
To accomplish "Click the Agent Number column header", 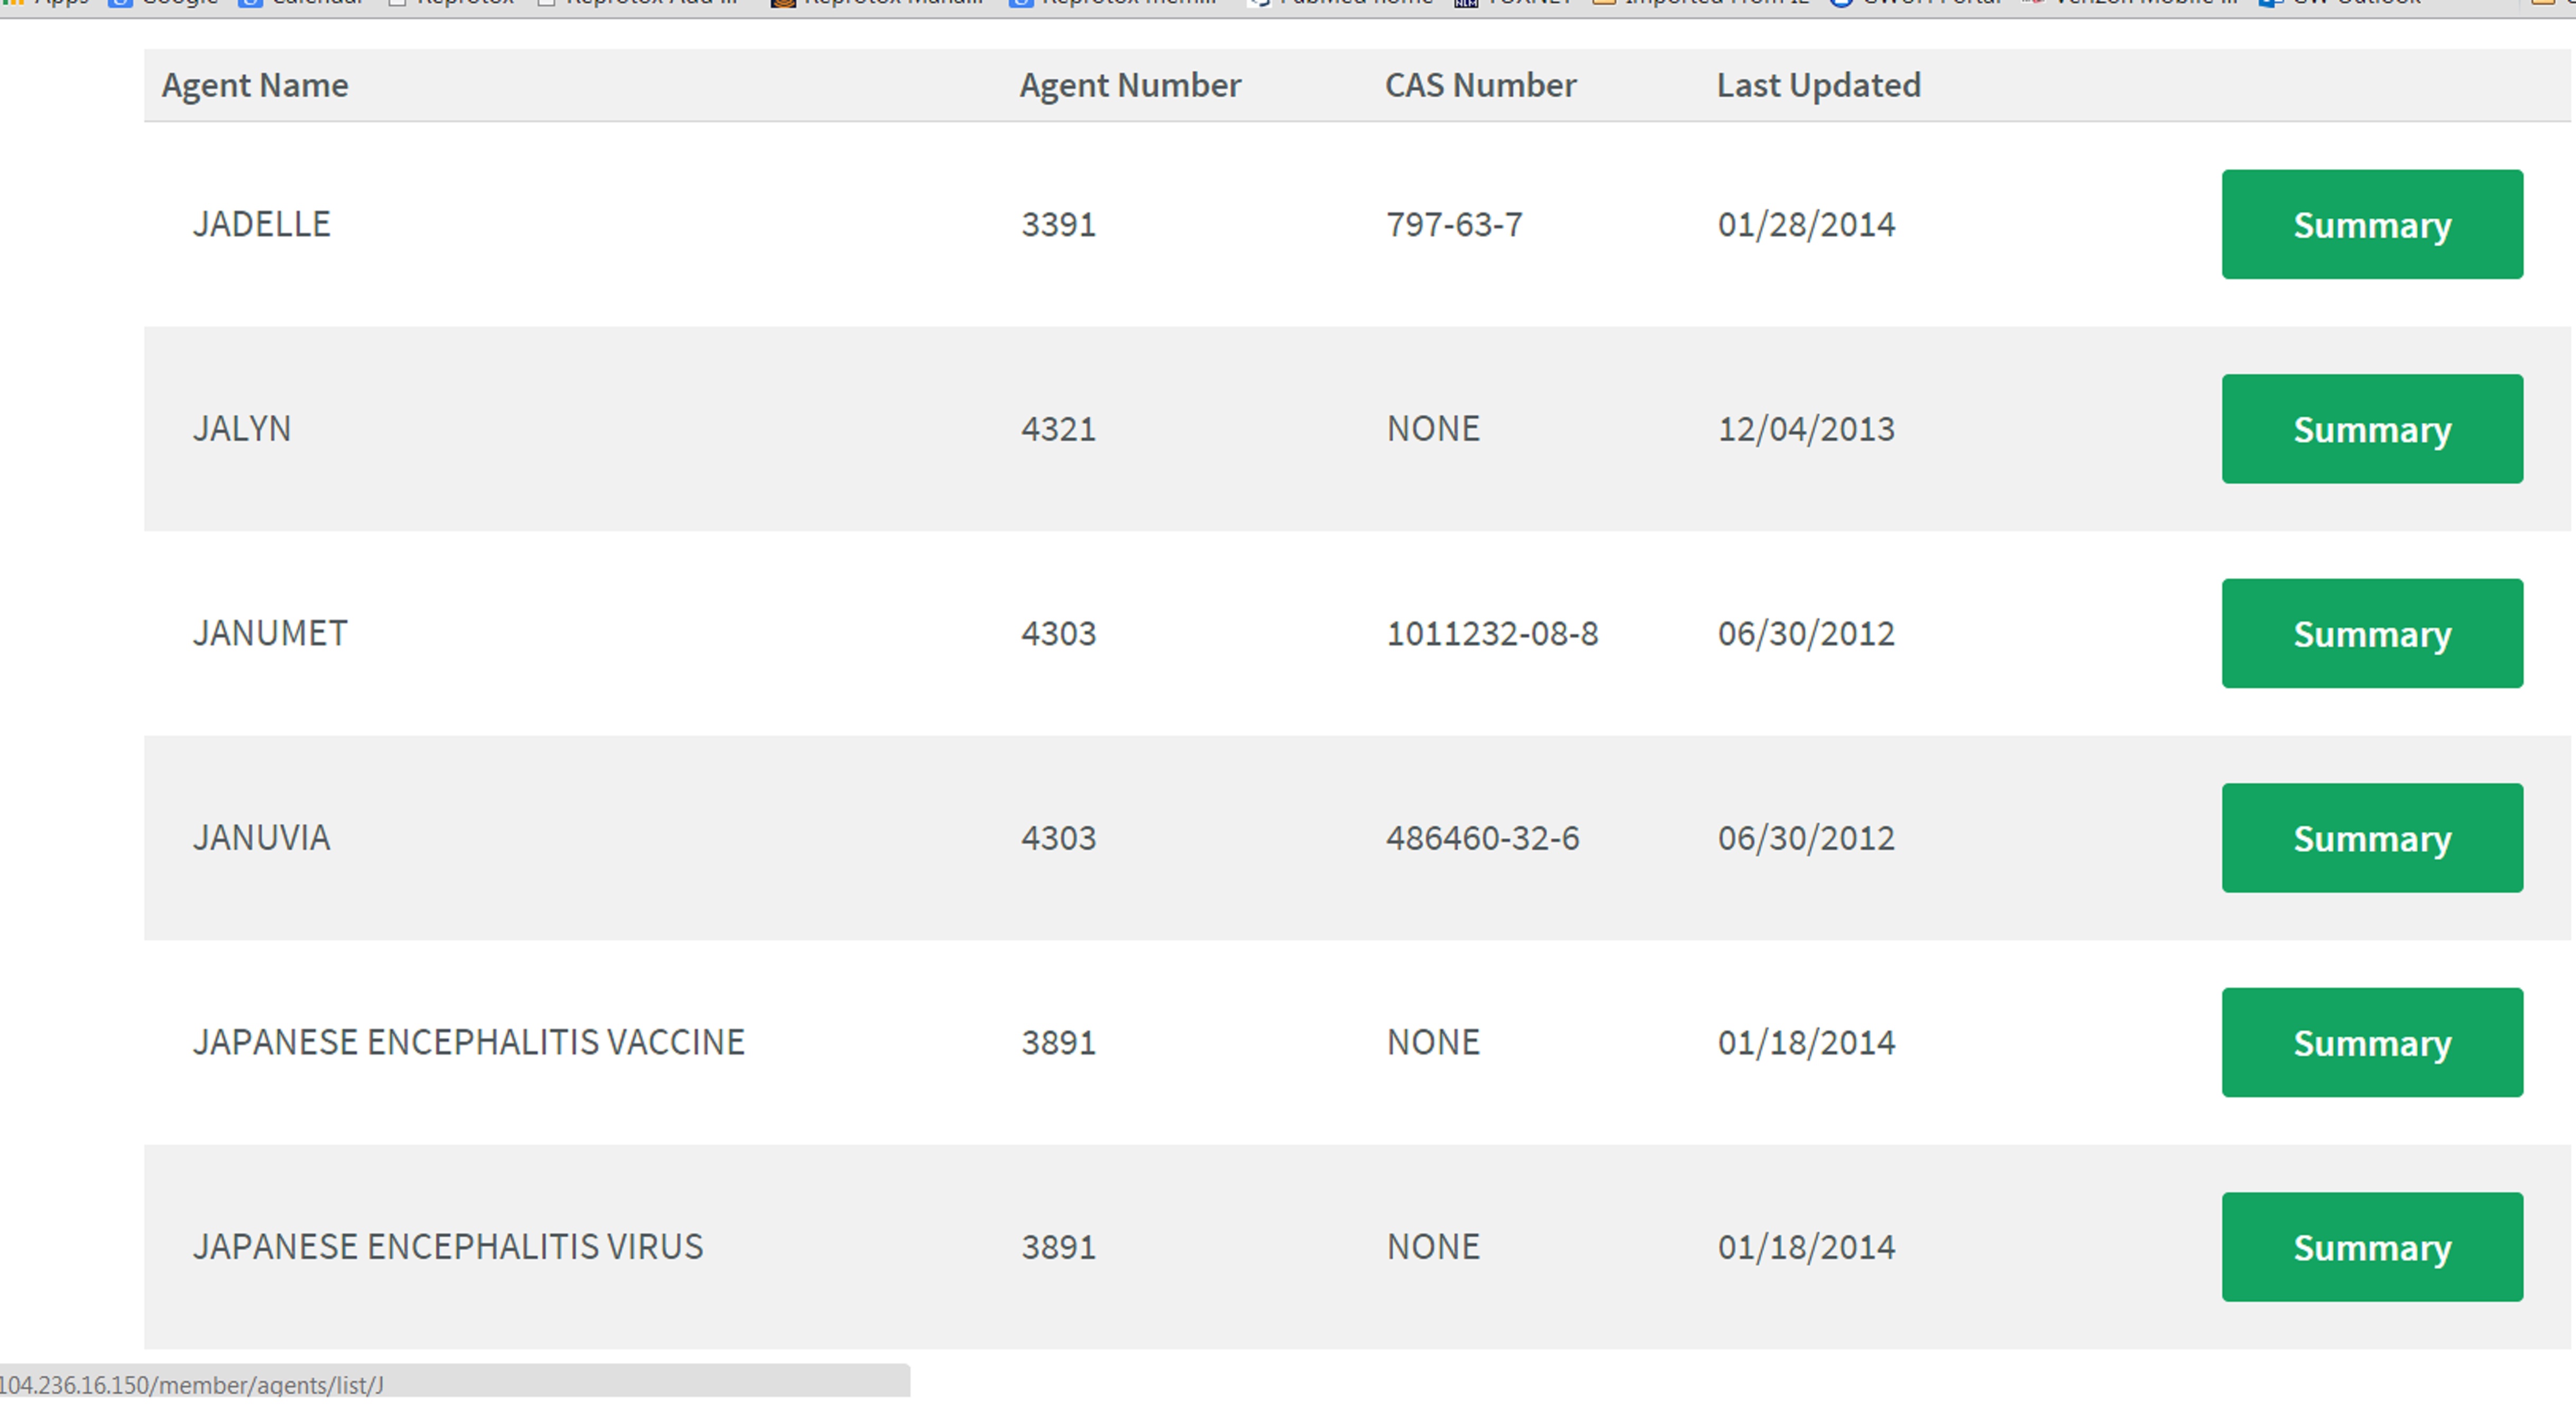I will coord(1129,86).
